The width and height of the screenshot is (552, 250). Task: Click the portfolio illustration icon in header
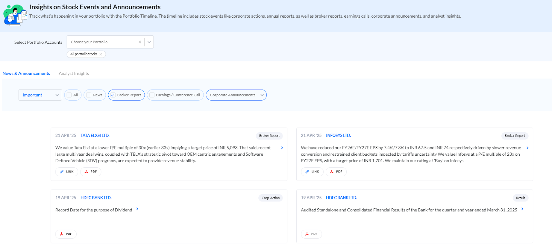(x=15, y=15)
